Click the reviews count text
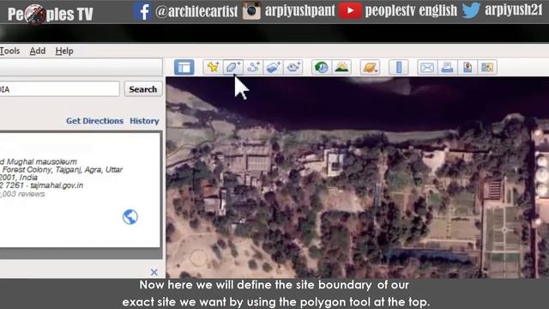This screenshot has width=549, height=309. (x=22, y=194)
